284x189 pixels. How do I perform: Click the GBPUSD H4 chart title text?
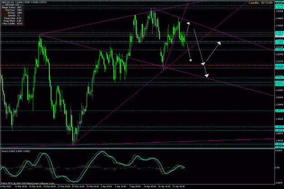coord(24,2)
